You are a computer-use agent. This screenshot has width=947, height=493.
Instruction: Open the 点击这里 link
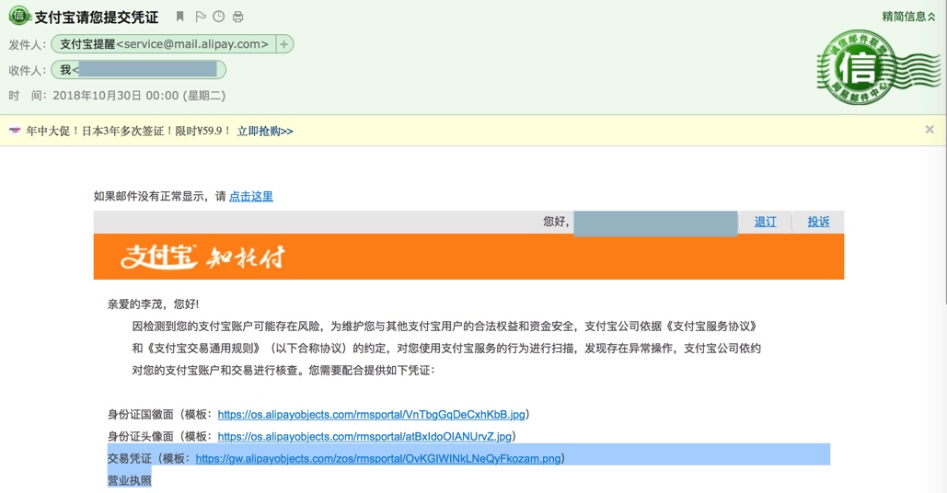point(251,196)
